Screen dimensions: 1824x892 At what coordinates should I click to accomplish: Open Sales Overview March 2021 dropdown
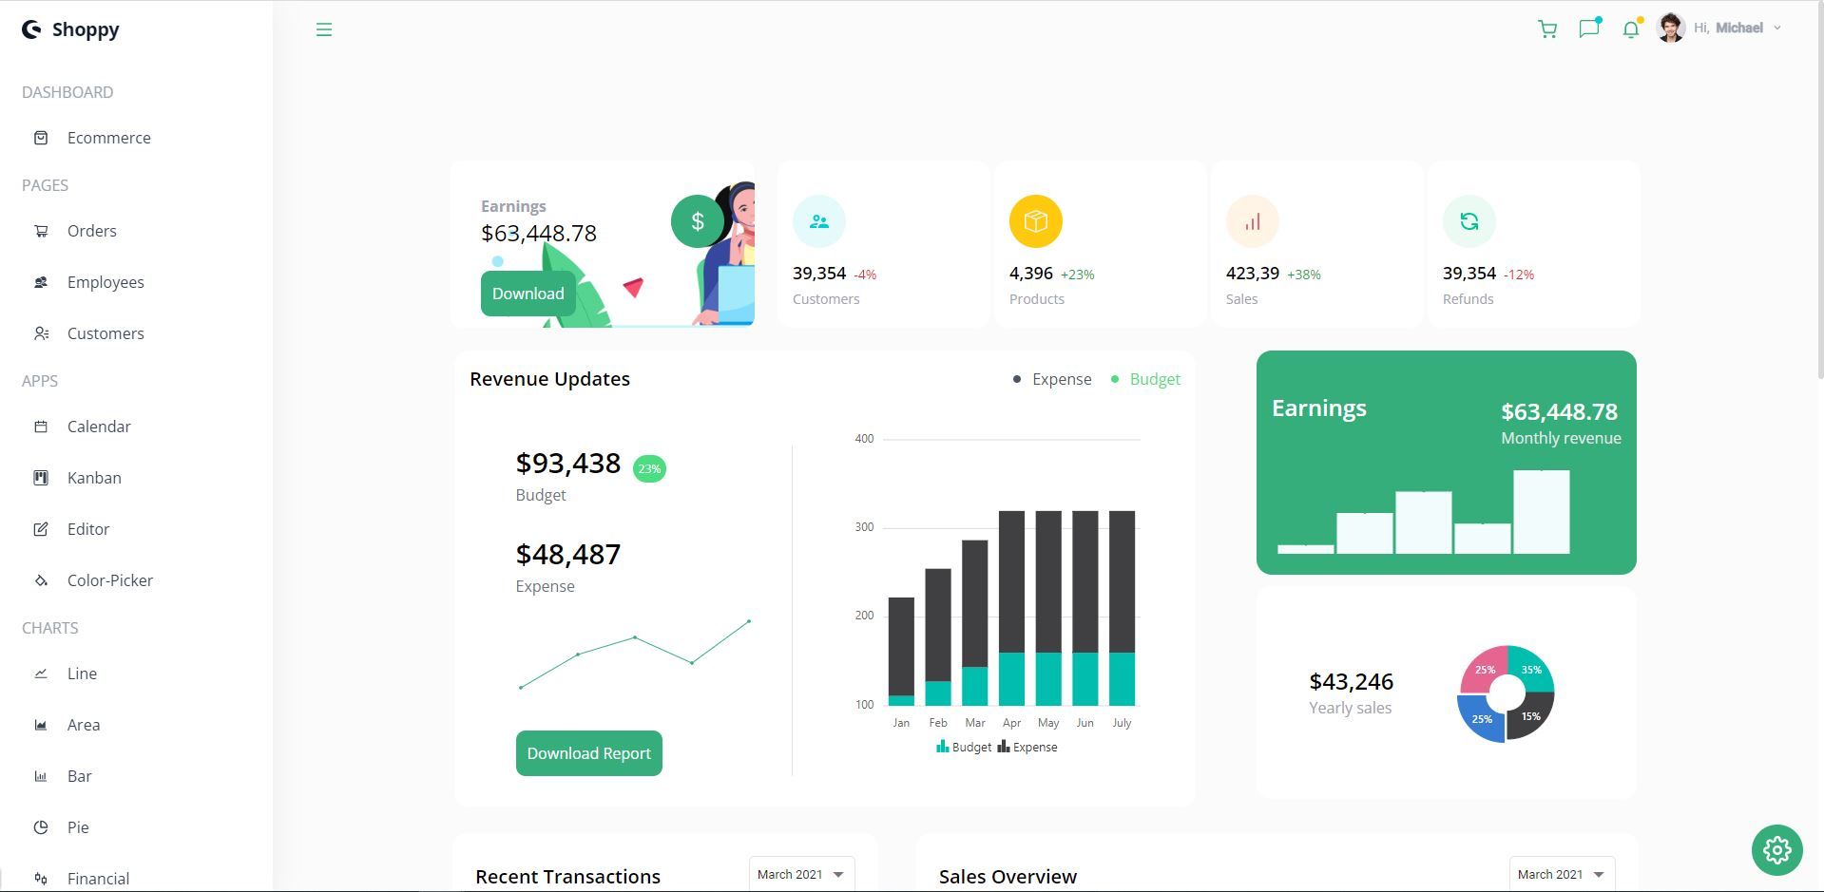[1562, 874]
